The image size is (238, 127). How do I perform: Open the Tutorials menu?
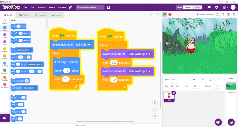tap(42, 7)
